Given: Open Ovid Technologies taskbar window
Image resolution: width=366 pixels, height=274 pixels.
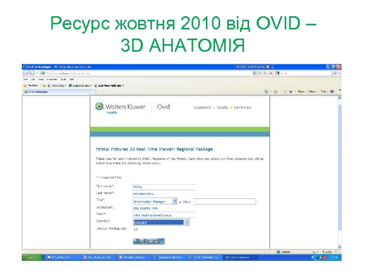Looking at the screenshot, I should 240,257.
